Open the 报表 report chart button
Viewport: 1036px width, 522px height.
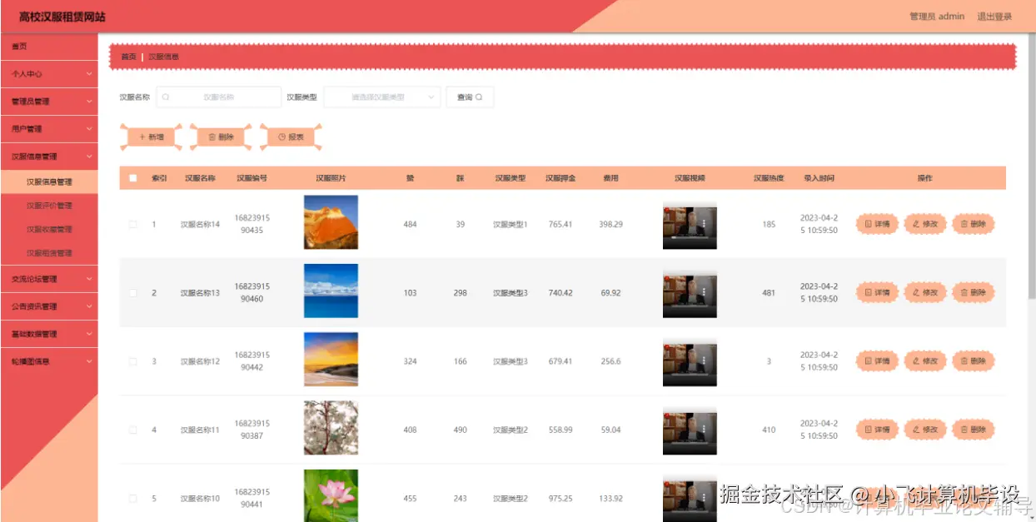click(x=291, y=137)
